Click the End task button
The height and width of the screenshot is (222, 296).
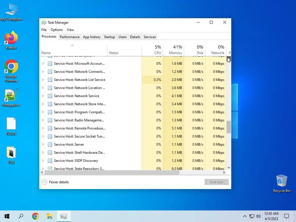point(217,182)
